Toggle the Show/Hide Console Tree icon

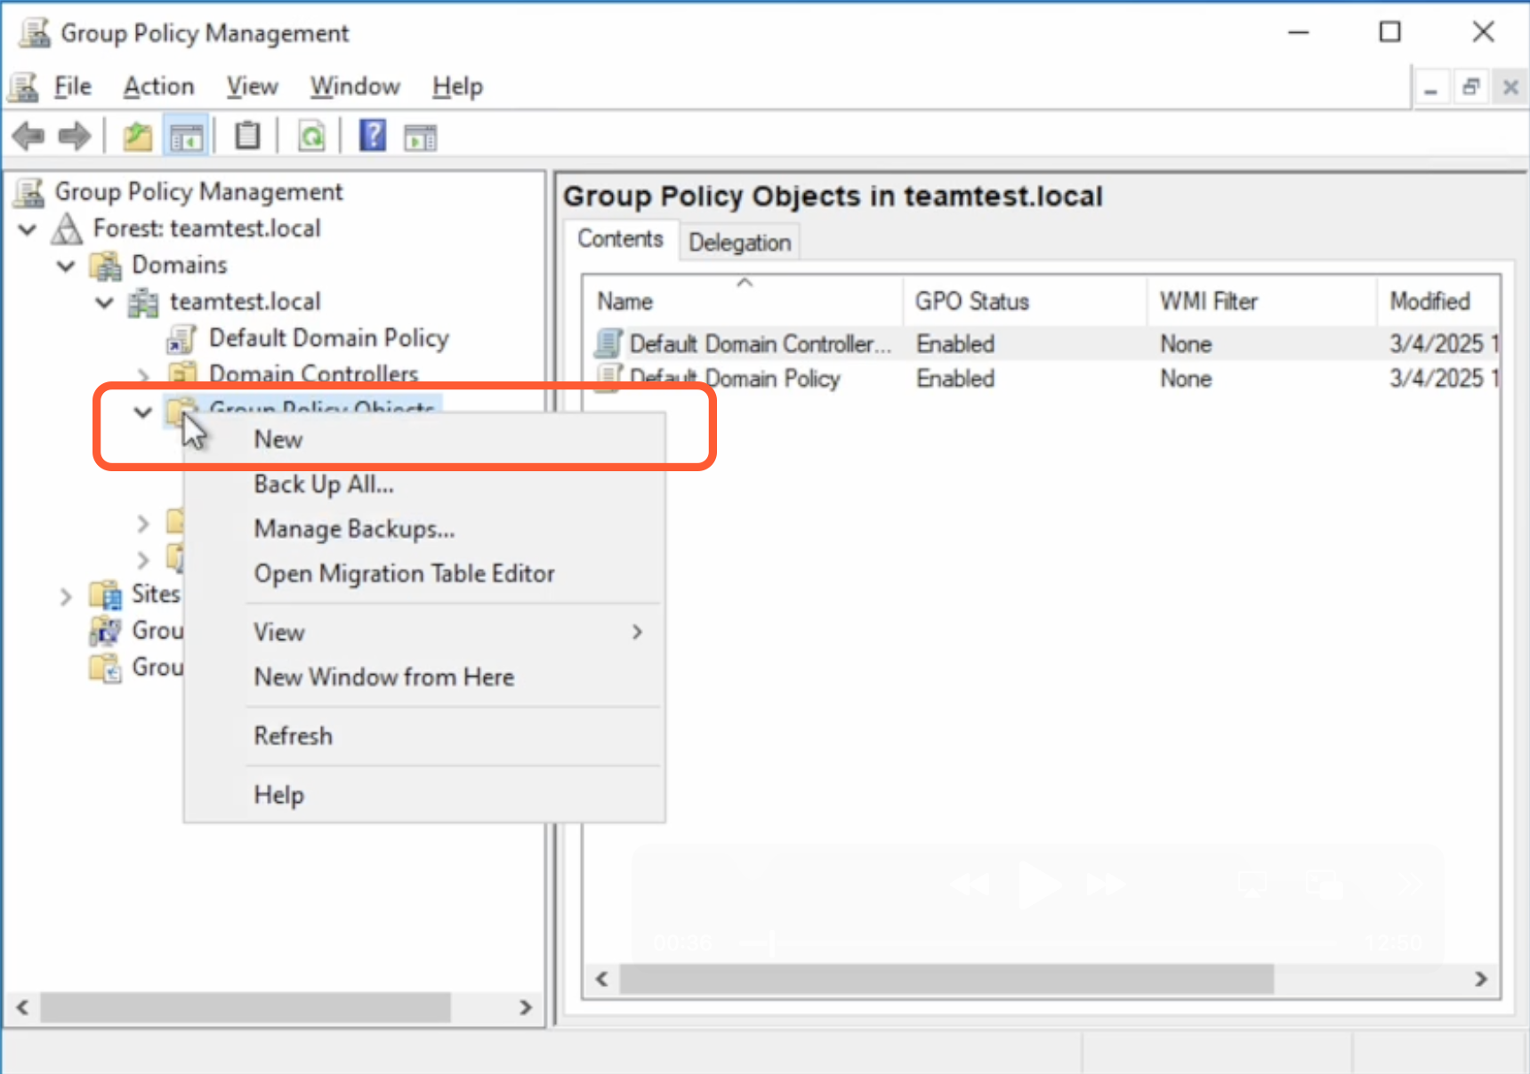pyautogui.click(x=187, y=137)
